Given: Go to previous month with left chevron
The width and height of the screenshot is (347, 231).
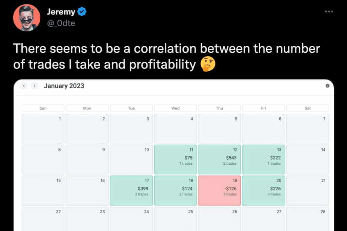Looking at the screenshot, I should 24,86.
